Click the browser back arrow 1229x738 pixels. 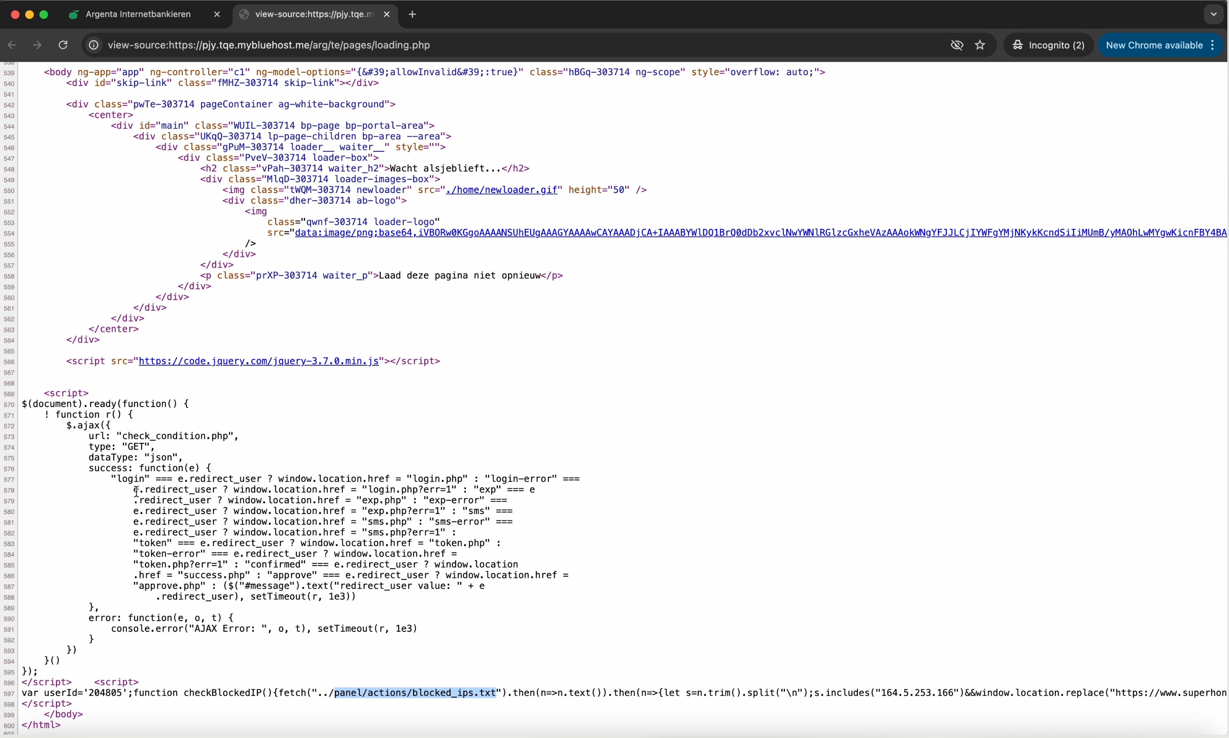pyautogui.click(x=12, y=45)
